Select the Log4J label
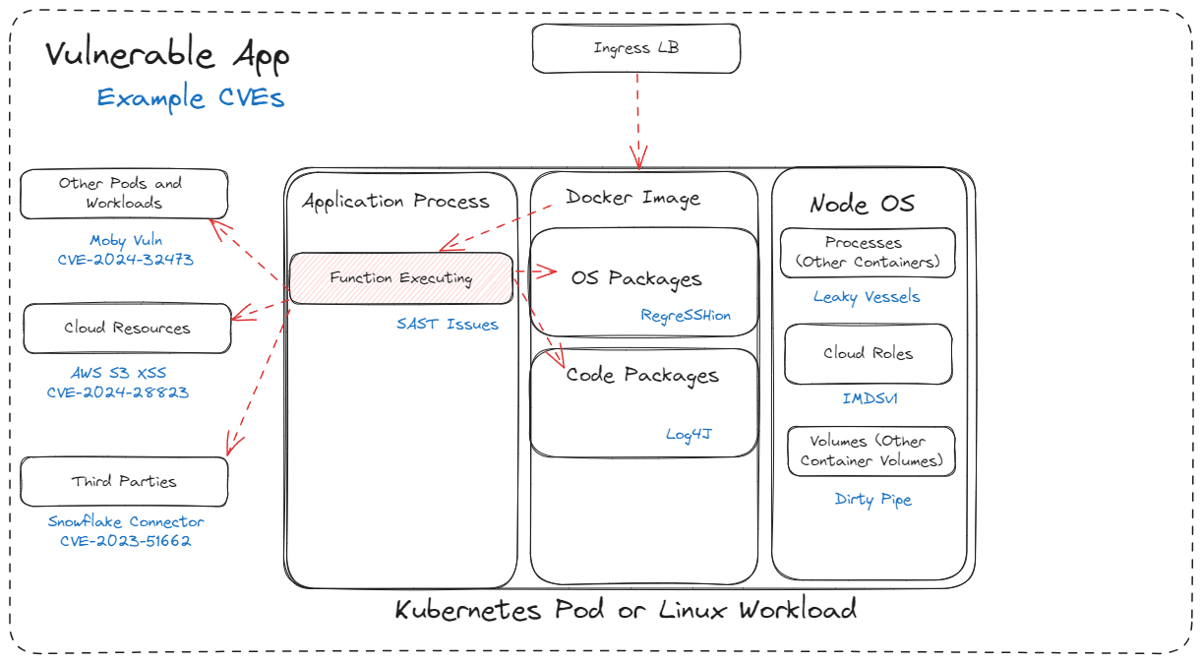The image size is (1201, 663). (688, 434)
